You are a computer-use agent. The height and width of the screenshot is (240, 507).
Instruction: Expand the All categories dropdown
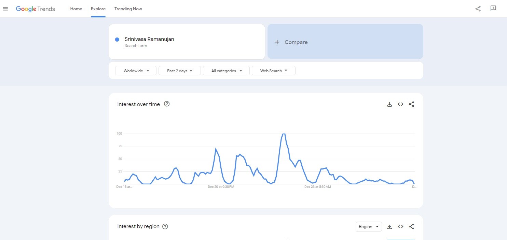point(226,71)
